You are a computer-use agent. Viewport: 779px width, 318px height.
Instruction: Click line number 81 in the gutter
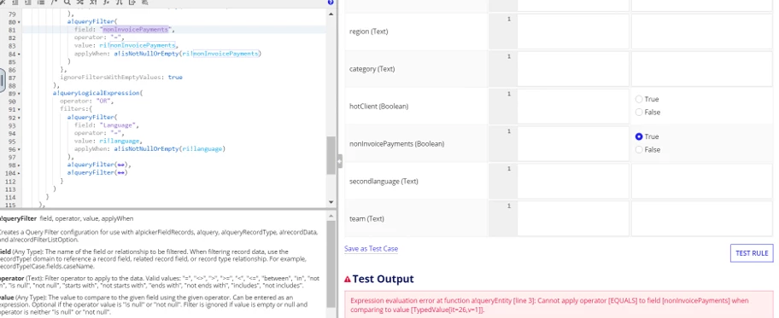[x=12, y=30]
